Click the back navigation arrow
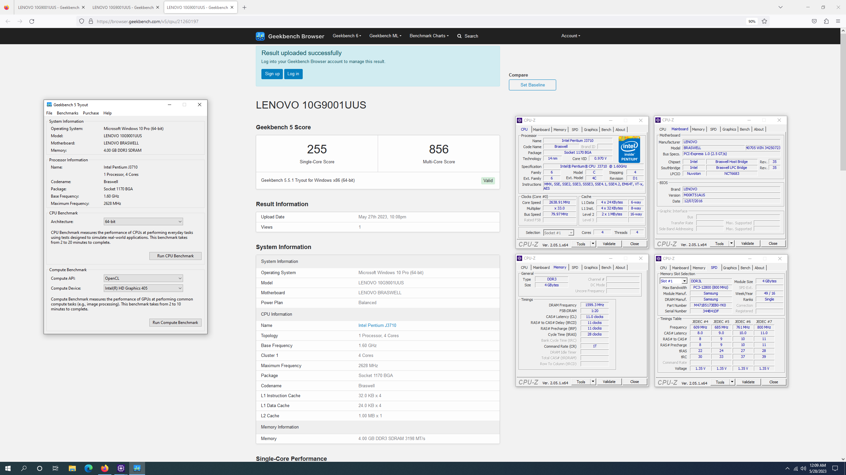Viewport: 846px width, 475px height. [8, 21]
